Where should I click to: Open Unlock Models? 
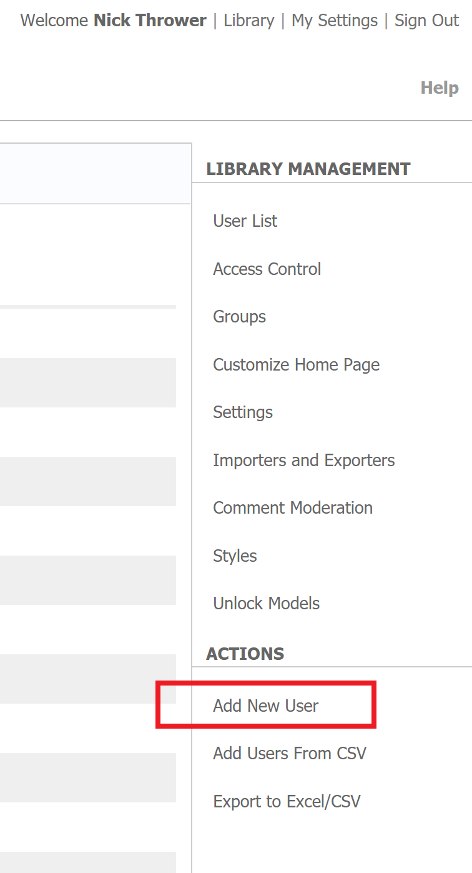click(x=266, y=604)
